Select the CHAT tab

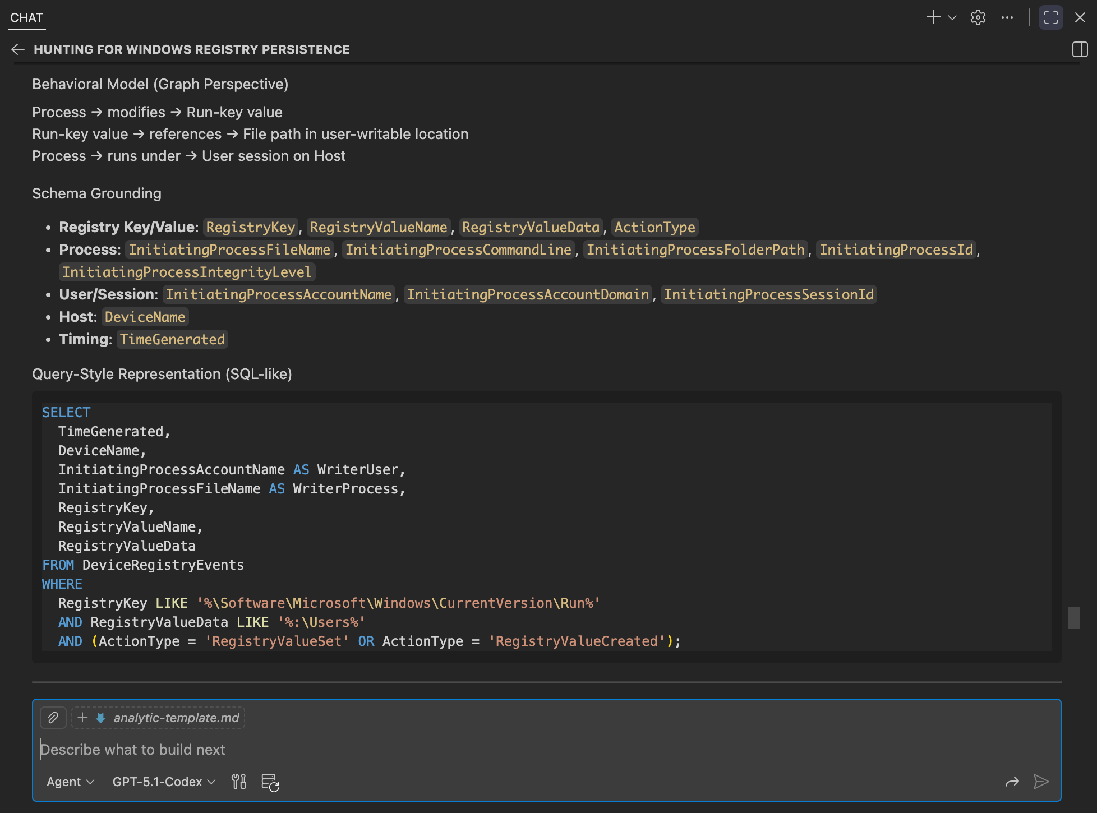(26, 17)
